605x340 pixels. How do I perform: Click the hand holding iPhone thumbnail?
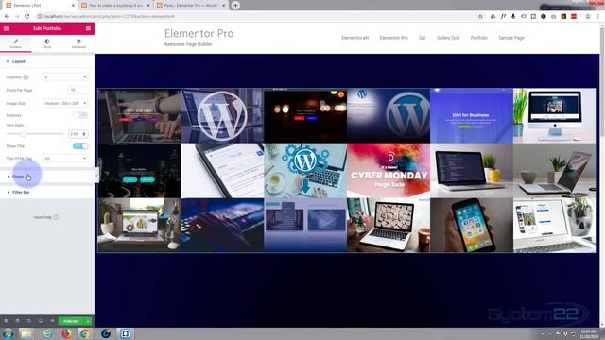click(x=472, y=226)
